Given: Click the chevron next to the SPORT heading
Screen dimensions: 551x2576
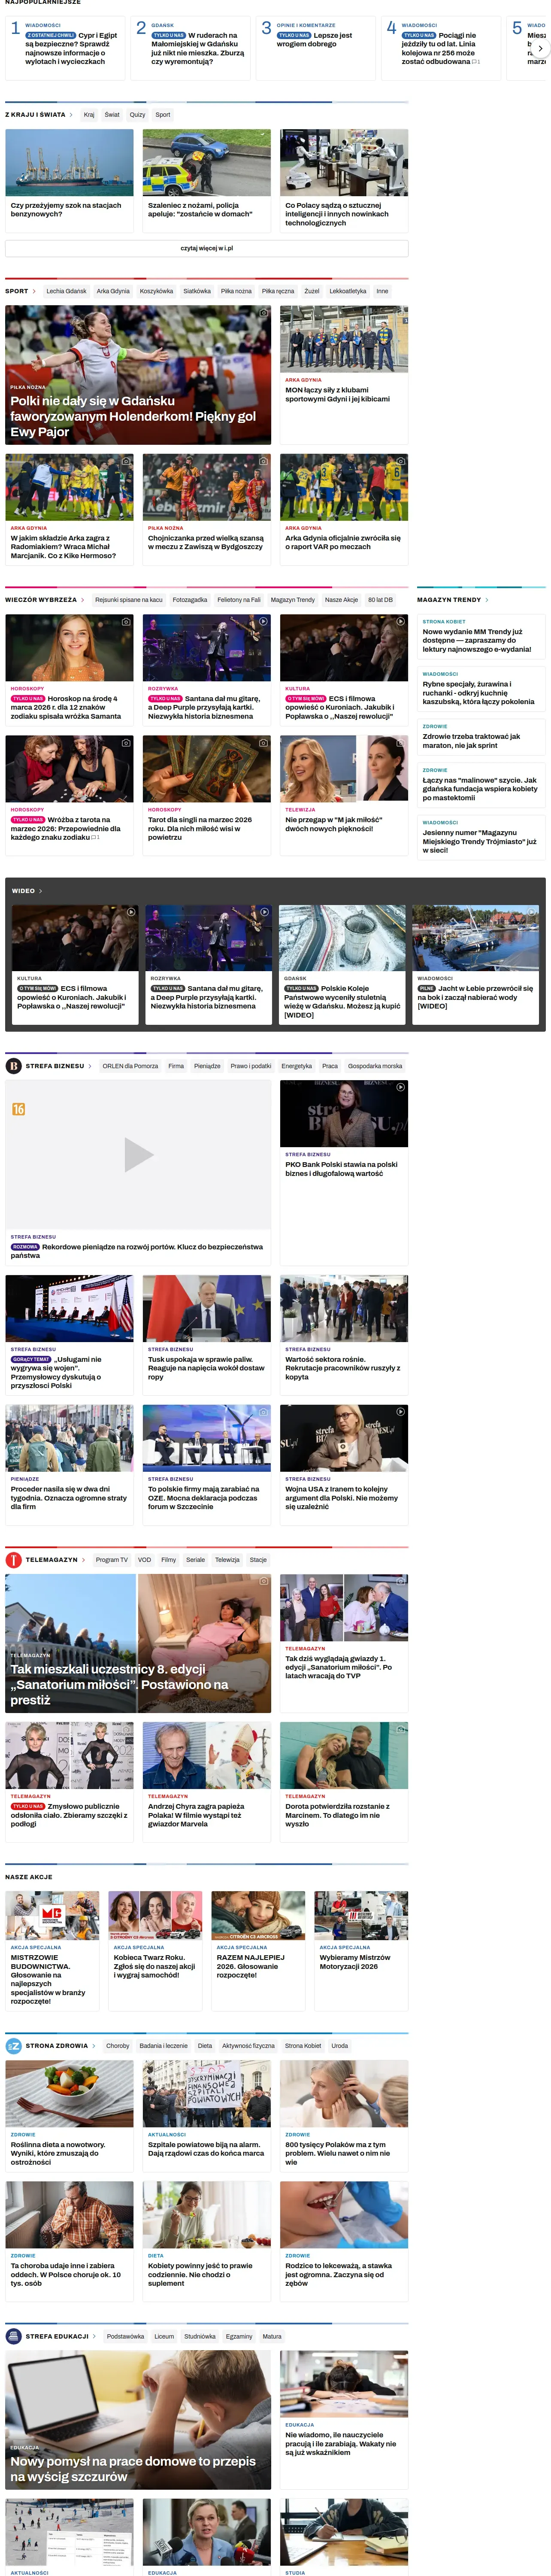Looking at the screenshot, I should pos(34,292).
